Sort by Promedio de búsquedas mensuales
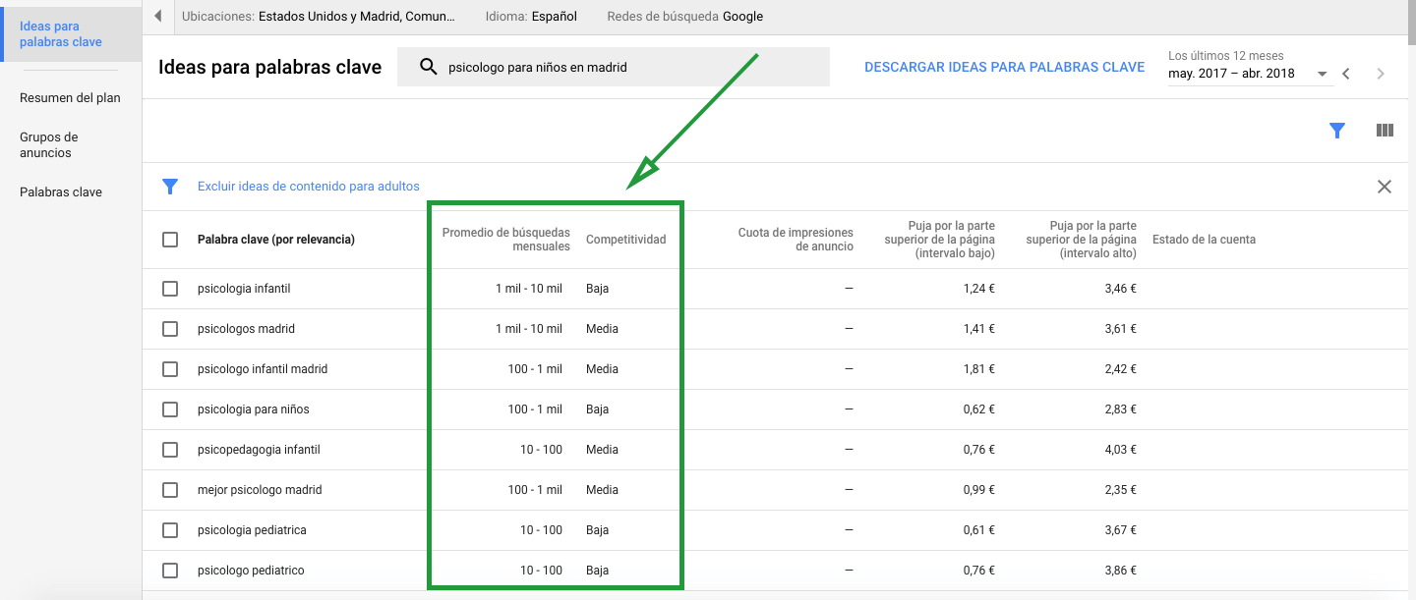The width and height of the screenshot is (1416, 600). [506, 240]
